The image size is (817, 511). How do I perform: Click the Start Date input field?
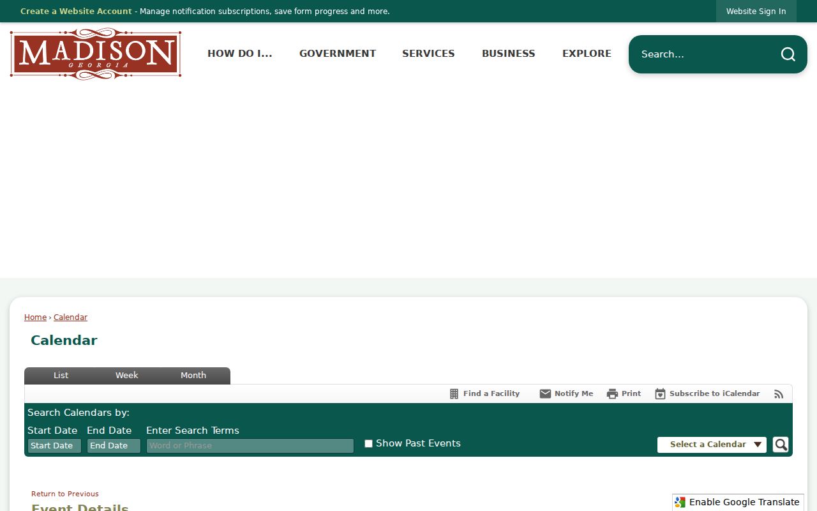[54, 446]
